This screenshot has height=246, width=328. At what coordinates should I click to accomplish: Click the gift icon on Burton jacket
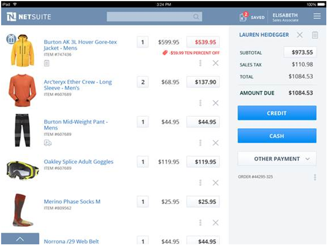point(11,39)
